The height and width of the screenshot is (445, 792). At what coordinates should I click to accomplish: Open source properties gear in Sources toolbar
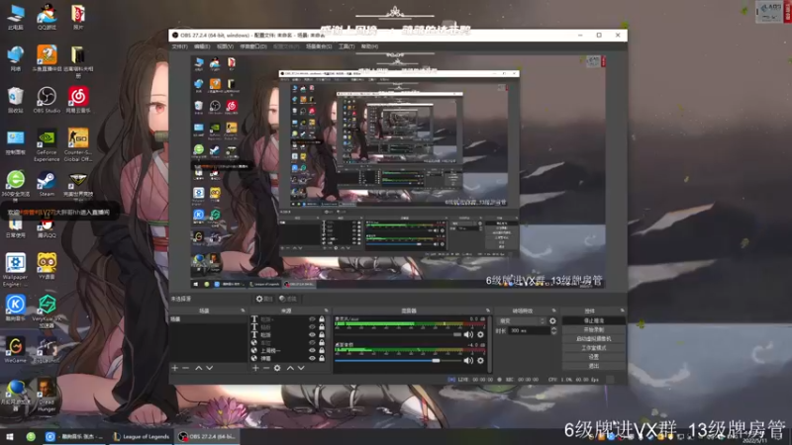[277, 368]
